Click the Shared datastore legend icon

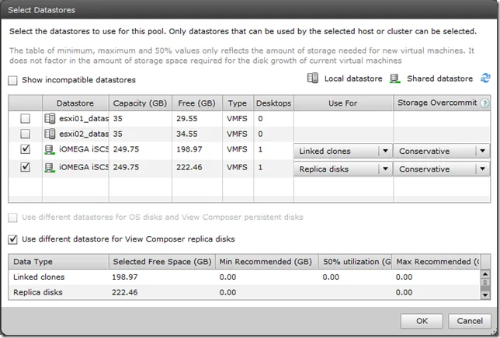(394, 78)
